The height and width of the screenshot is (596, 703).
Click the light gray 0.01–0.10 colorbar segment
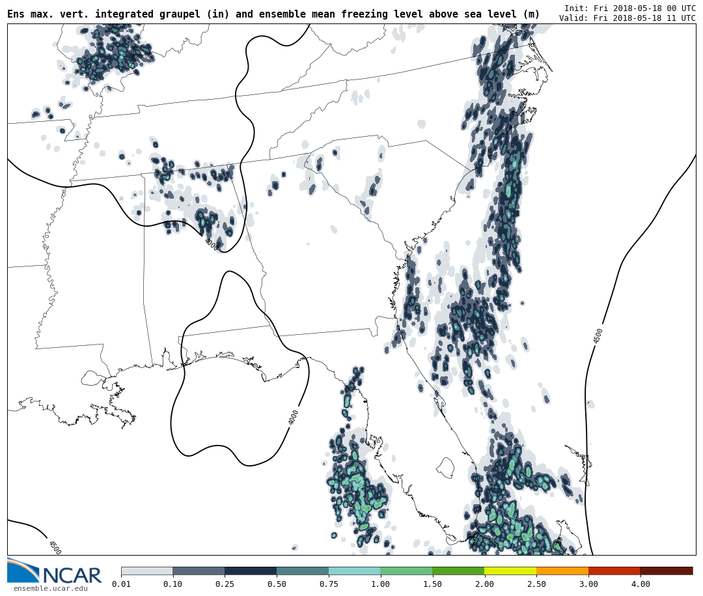(x=146, y=571)
